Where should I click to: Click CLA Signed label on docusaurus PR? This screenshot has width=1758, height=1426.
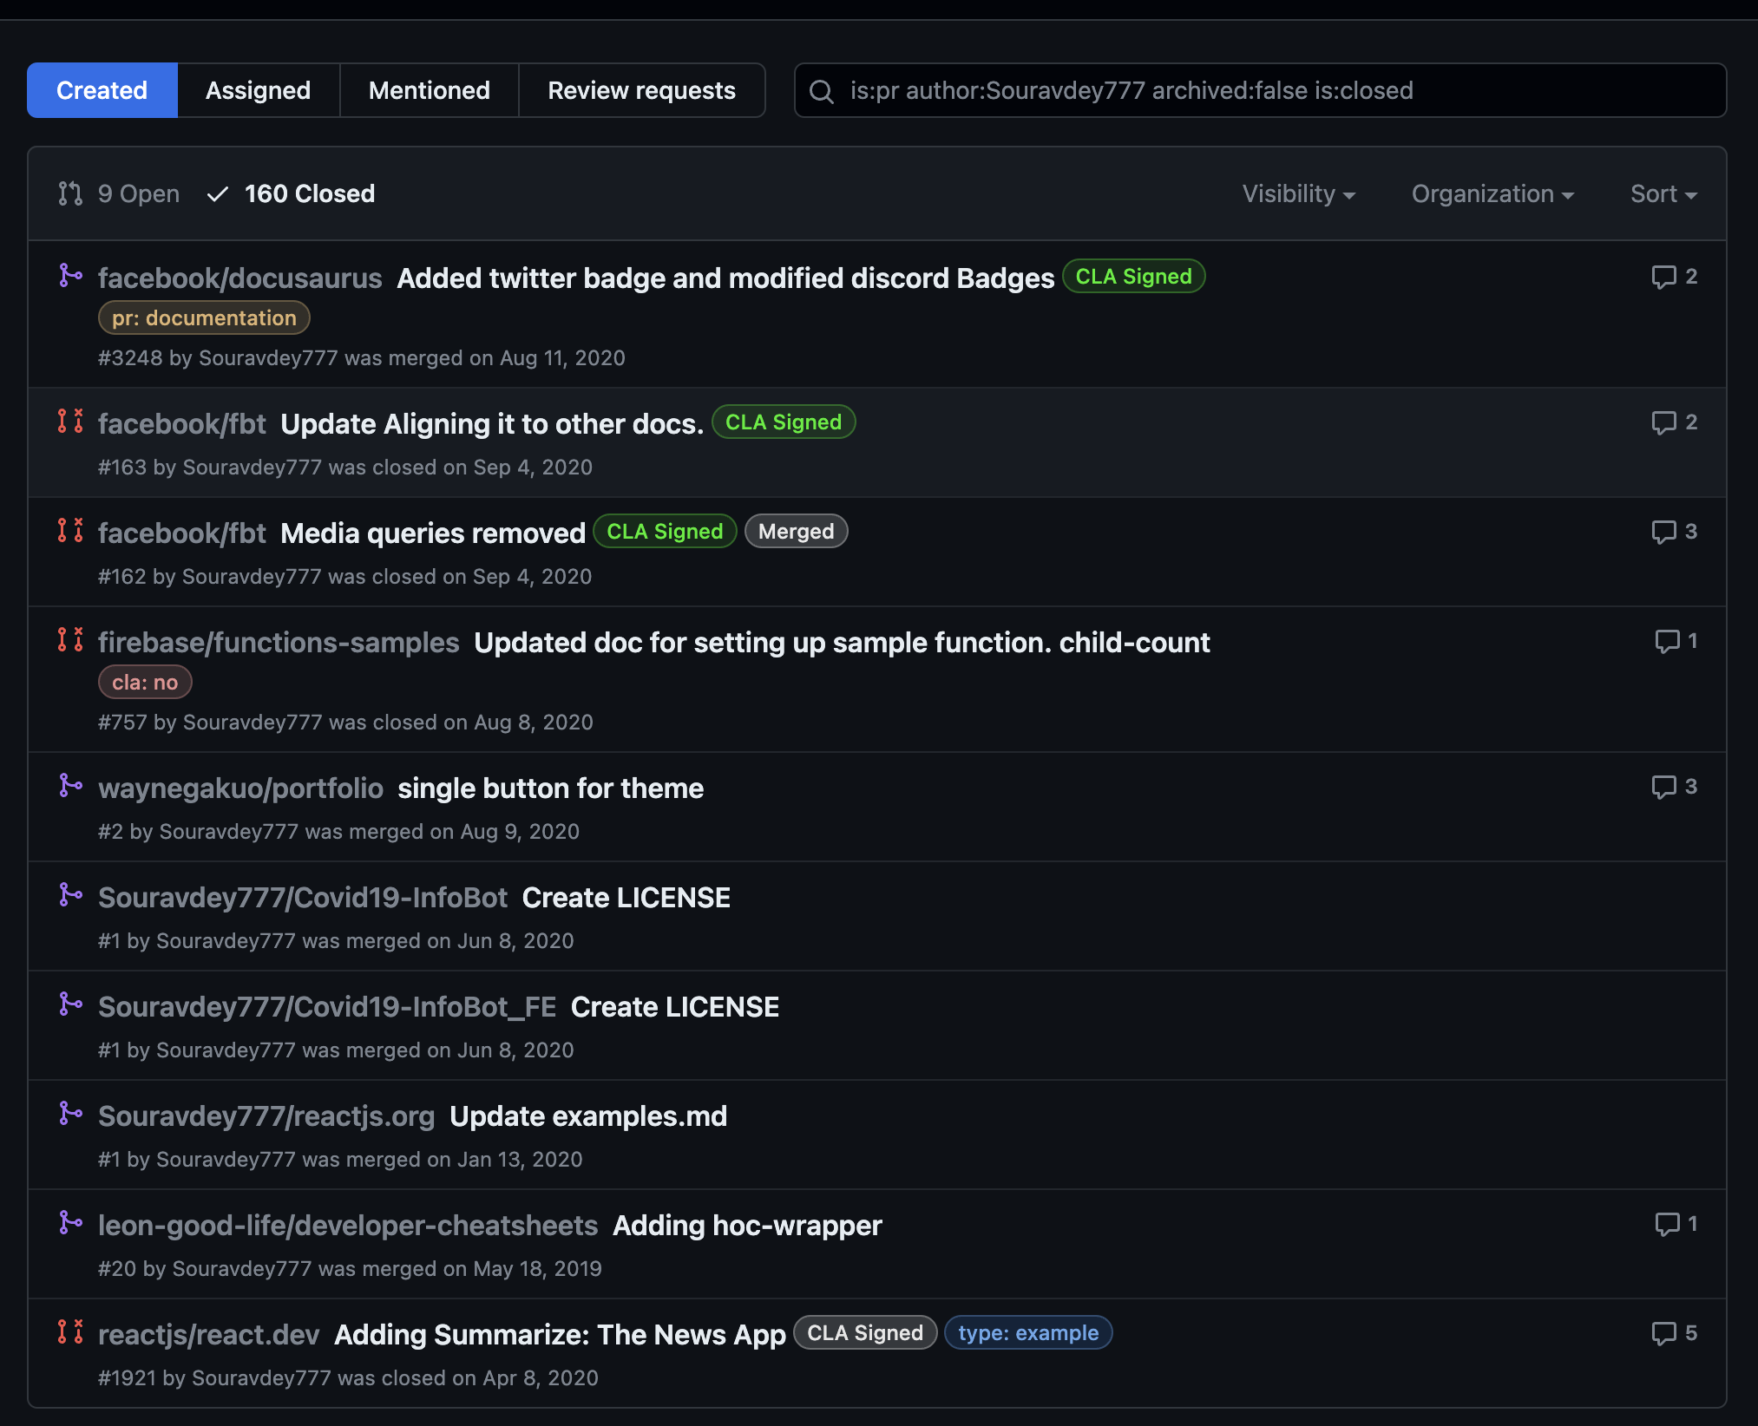[x=1133, y=277]
